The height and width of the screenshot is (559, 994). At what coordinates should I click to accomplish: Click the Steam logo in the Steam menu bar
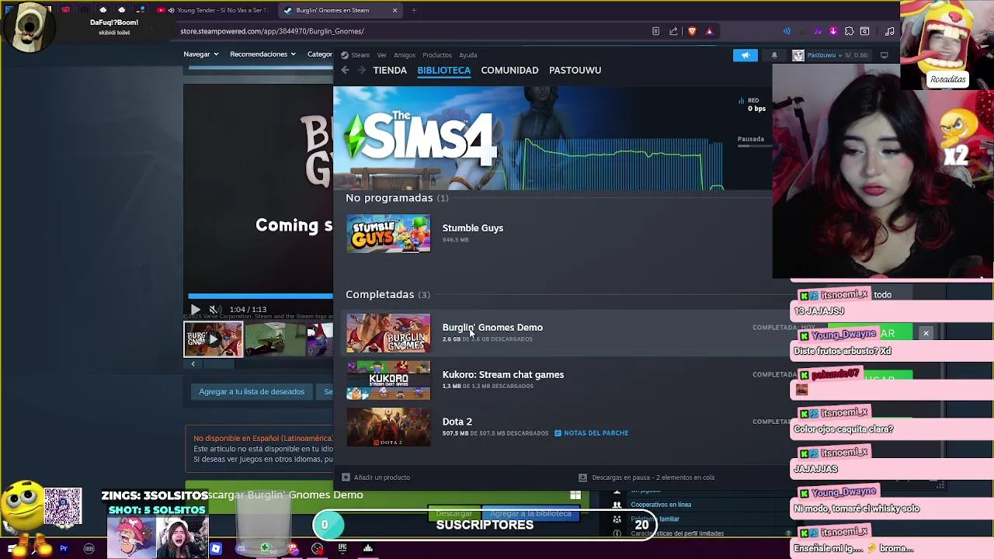coord(344,55)
